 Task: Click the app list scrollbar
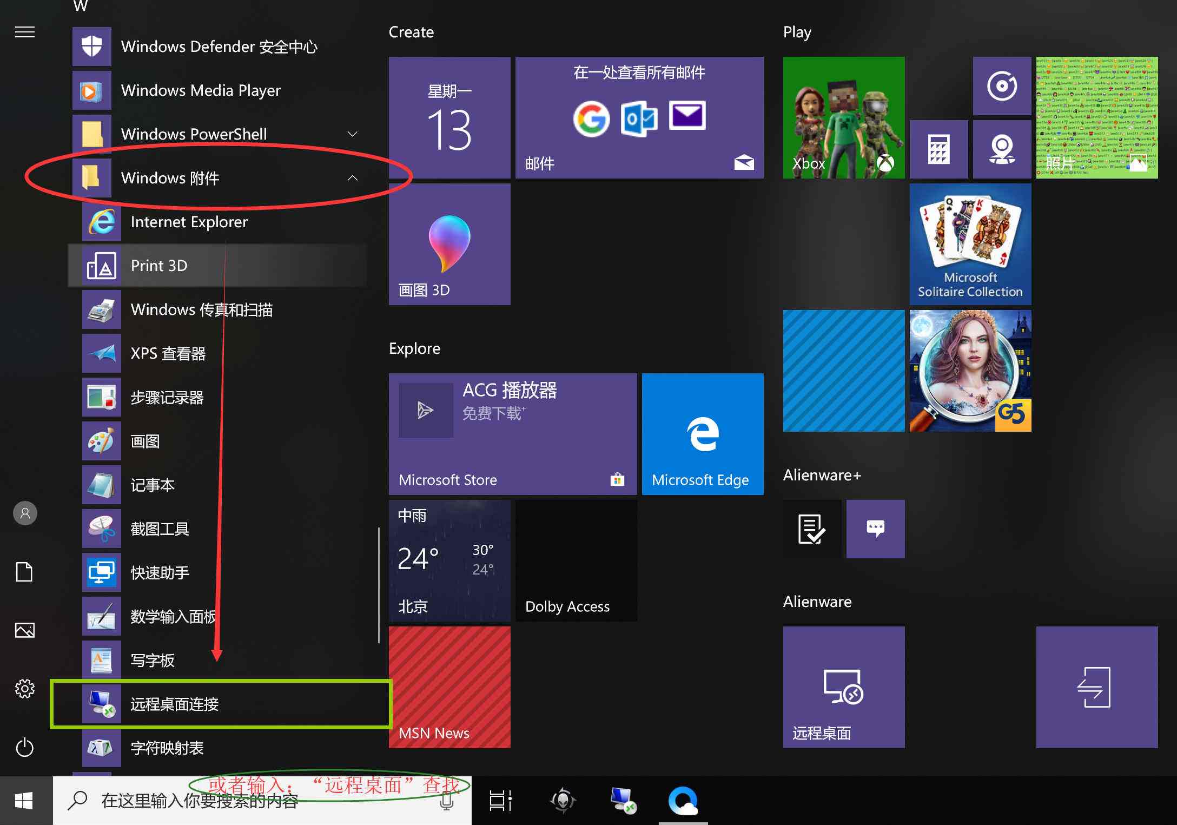[379, 585]
